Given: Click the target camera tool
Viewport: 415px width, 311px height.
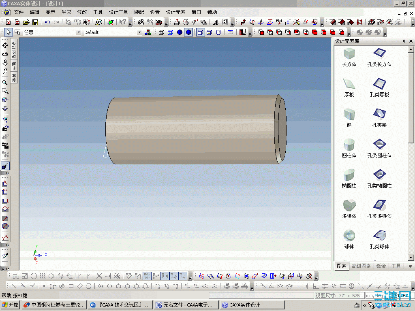Looking at the screenshot, I should click(5, 109).
